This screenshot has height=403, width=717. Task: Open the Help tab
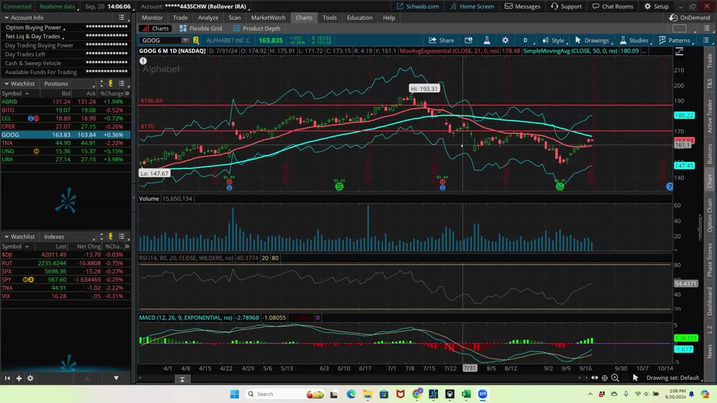tap(389, 17)
